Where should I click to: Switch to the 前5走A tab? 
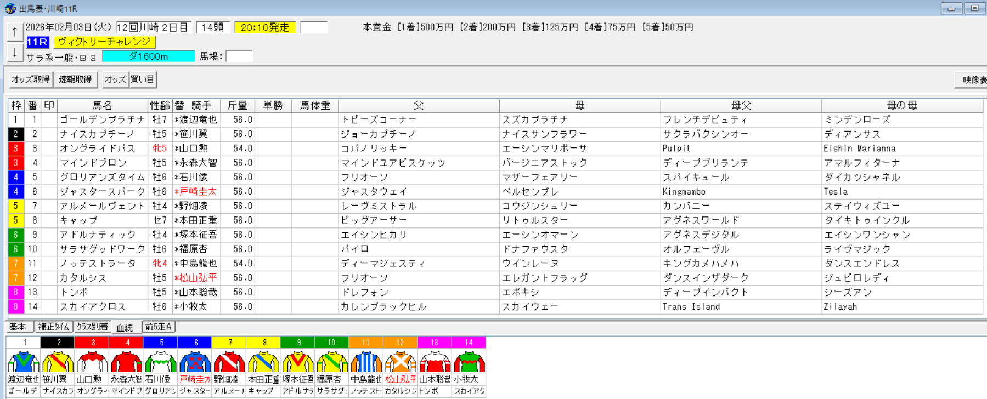click(159, 327)
